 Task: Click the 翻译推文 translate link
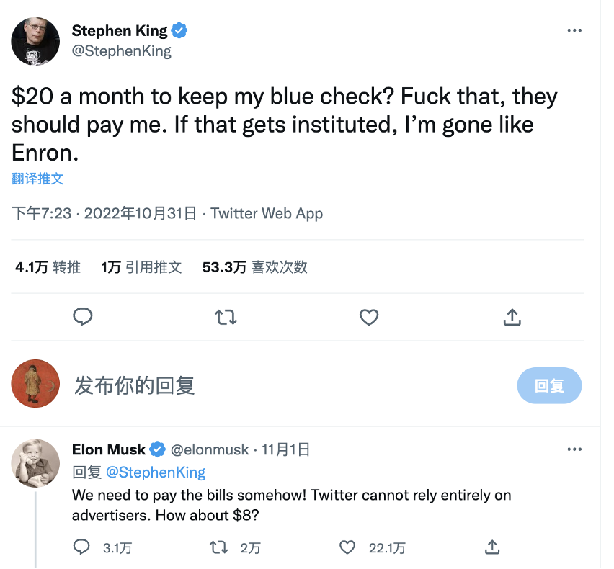click(37, 178)
